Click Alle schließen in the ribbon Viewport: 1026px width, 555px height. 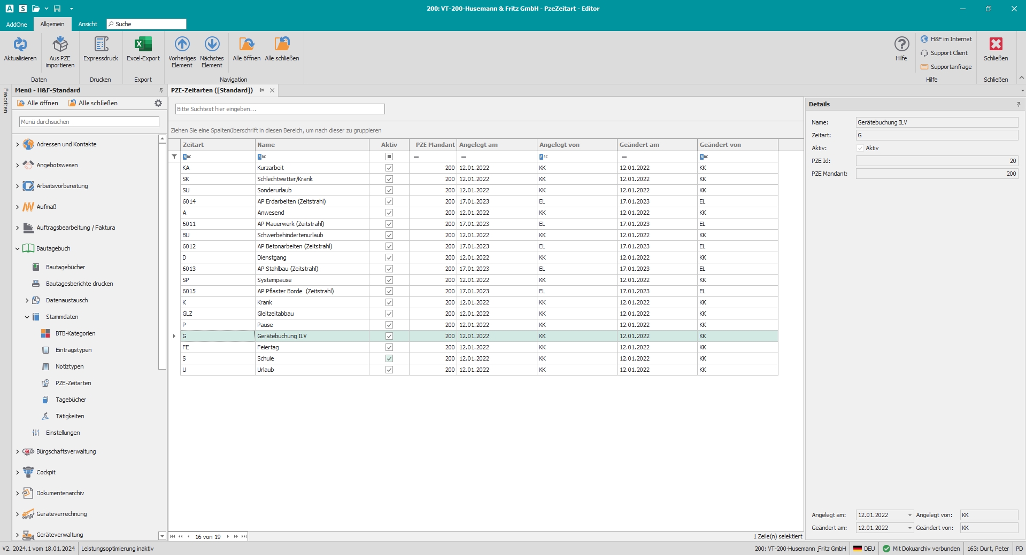[282, 45]
